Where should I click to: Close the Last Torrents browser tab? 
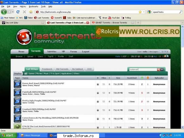(87, 22)
